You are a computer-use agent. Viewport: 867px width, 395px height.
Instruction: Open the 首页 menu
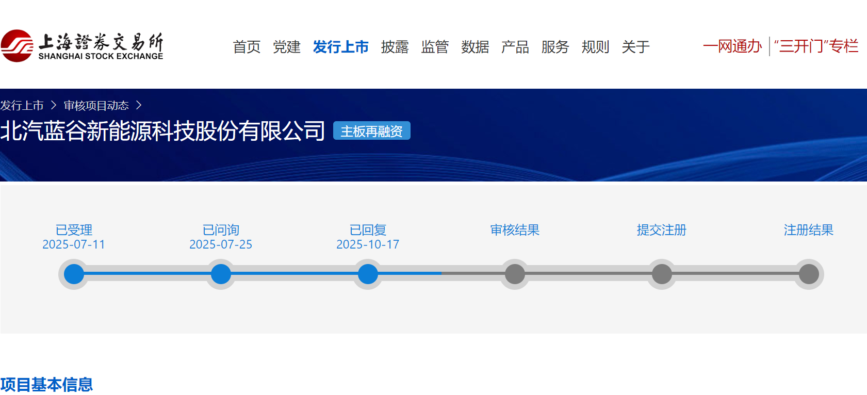click(247, 47)
